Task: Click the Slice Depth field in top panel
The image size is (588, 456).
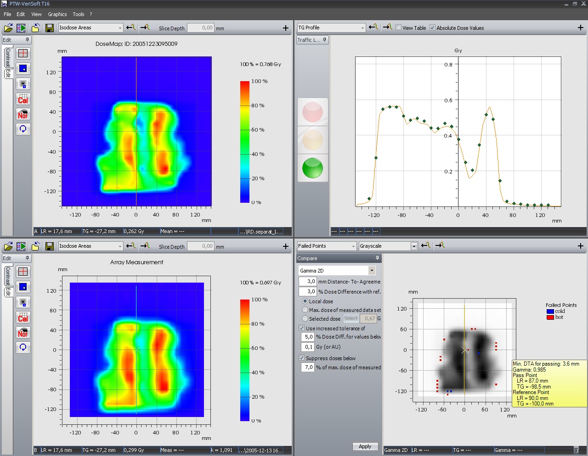Action: pyautogui.click(x=201, y=28)
